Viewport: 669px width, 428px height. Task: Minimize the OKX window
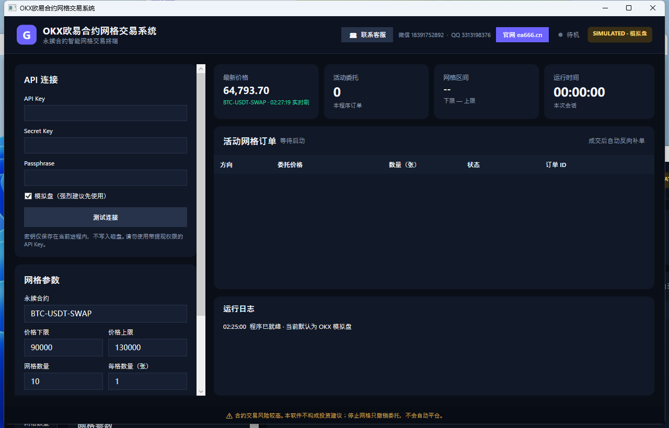tap(605, 8)
